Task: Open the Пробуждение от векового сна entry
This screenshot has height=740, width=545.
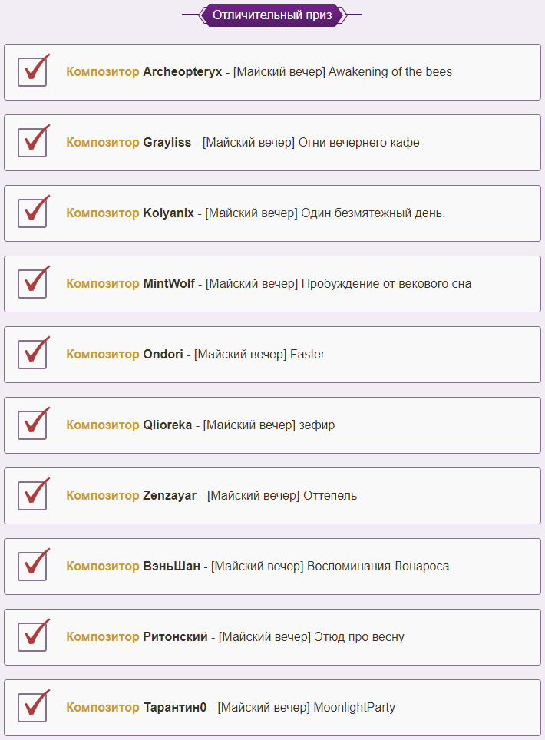Action: click(x=386, y=283)
